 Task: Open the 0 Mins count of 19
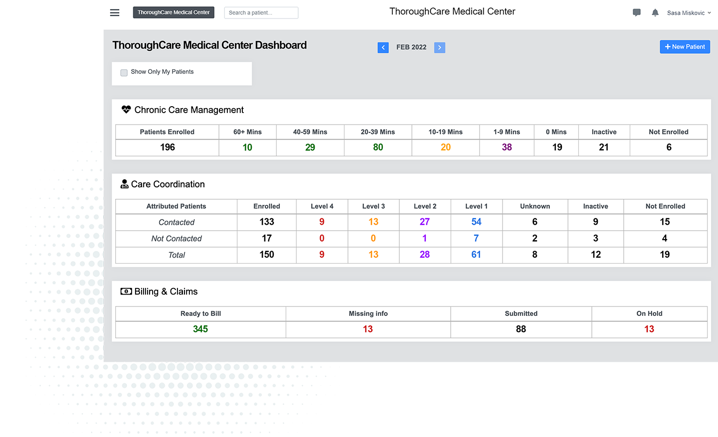point(557,147)
